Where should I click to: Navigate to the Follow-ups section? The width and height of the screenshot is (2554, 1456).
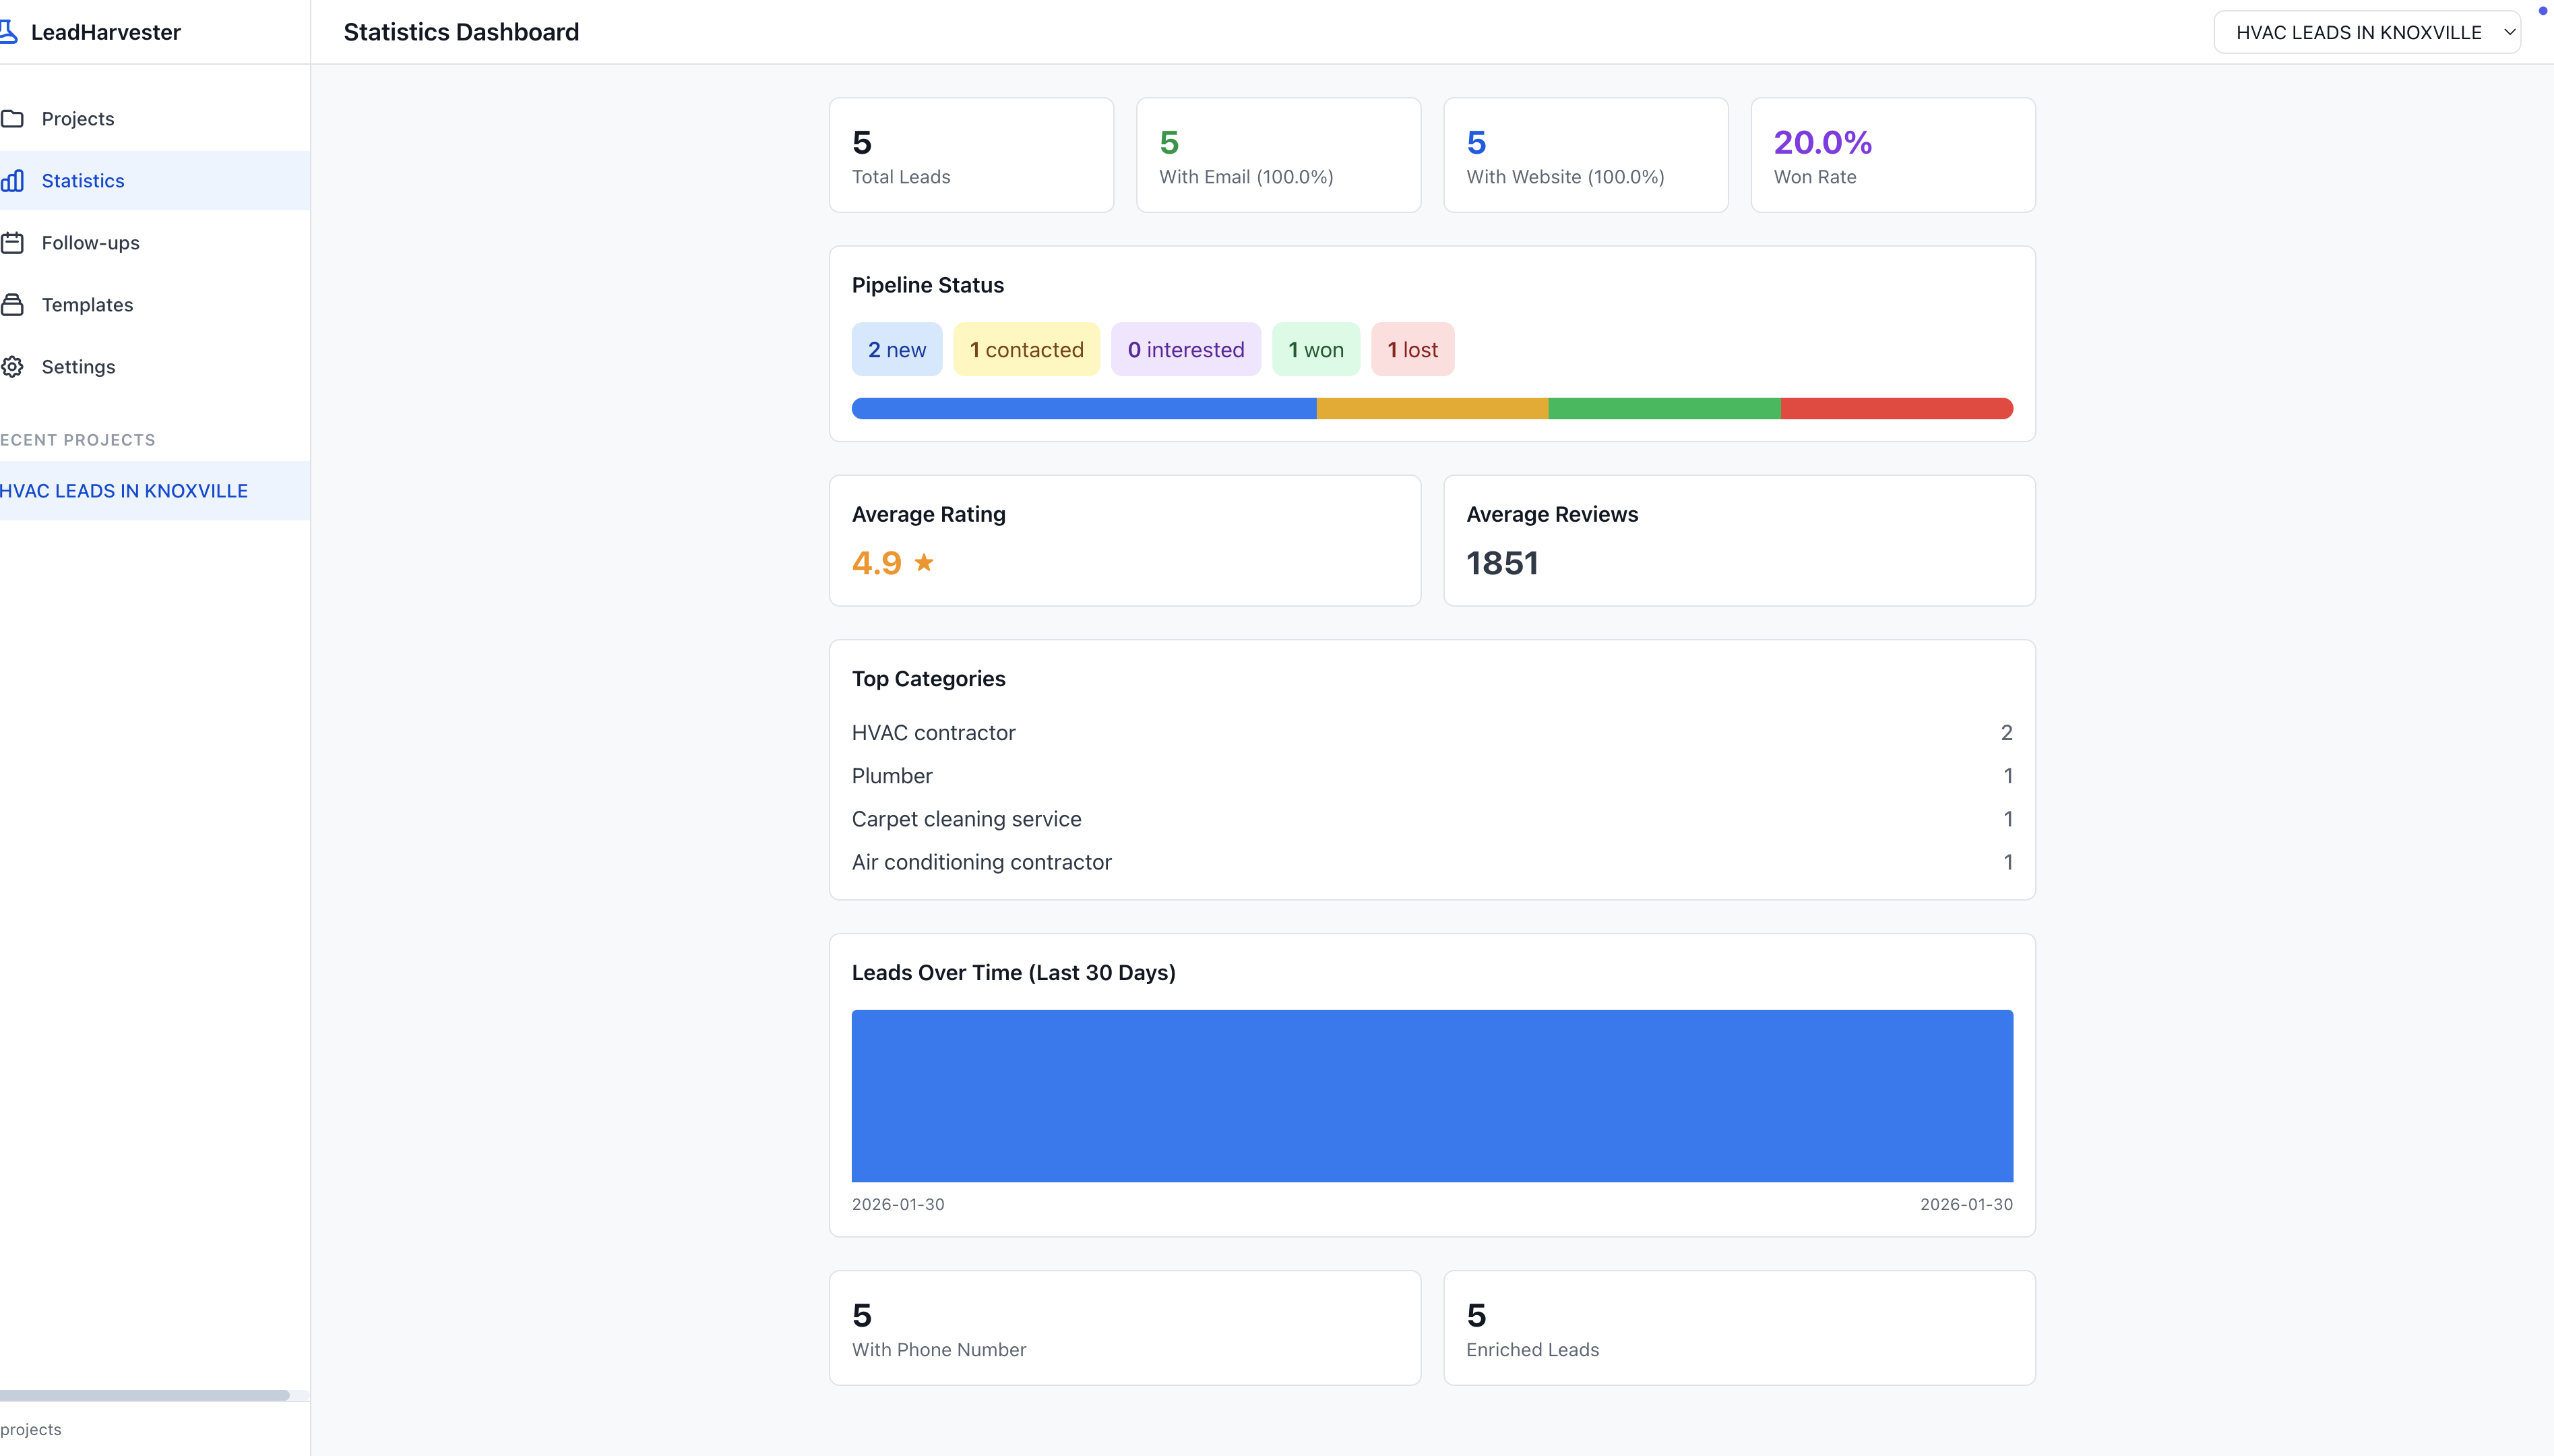tap(90, 242)
